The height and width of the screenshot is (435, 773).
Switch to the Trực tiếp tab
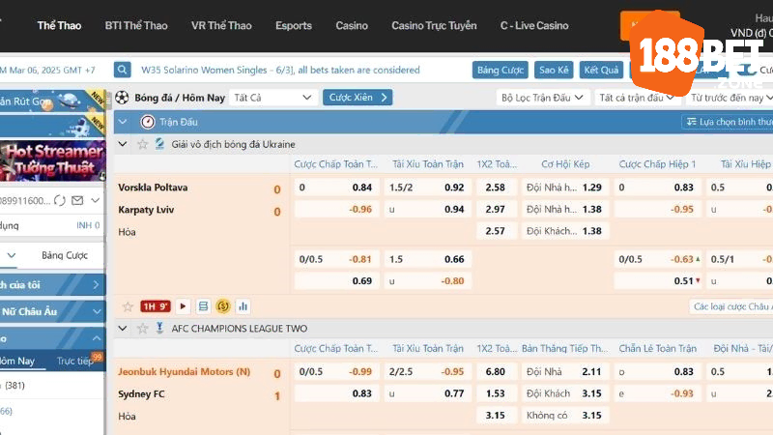(75, 361)
